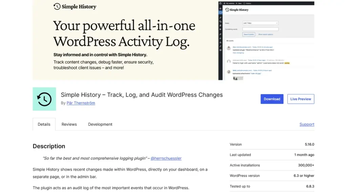Focus the Containing words input field
The height and width of the screenshot is (195, 347).
click(x=260, y=29)
